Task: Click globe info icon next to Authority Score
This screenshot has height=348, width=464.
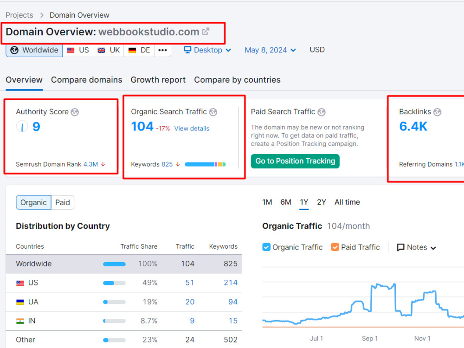Action: (75, 112)
